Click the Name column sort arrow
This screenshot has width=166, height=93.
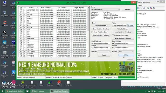click(x=37, y=8)
